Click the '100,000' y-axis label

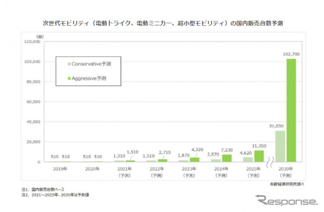pyautogui.click(x=32, y=61)
